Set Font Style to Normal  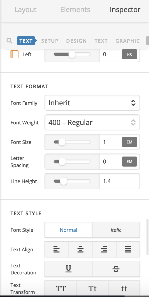click(x=68, y=230)
